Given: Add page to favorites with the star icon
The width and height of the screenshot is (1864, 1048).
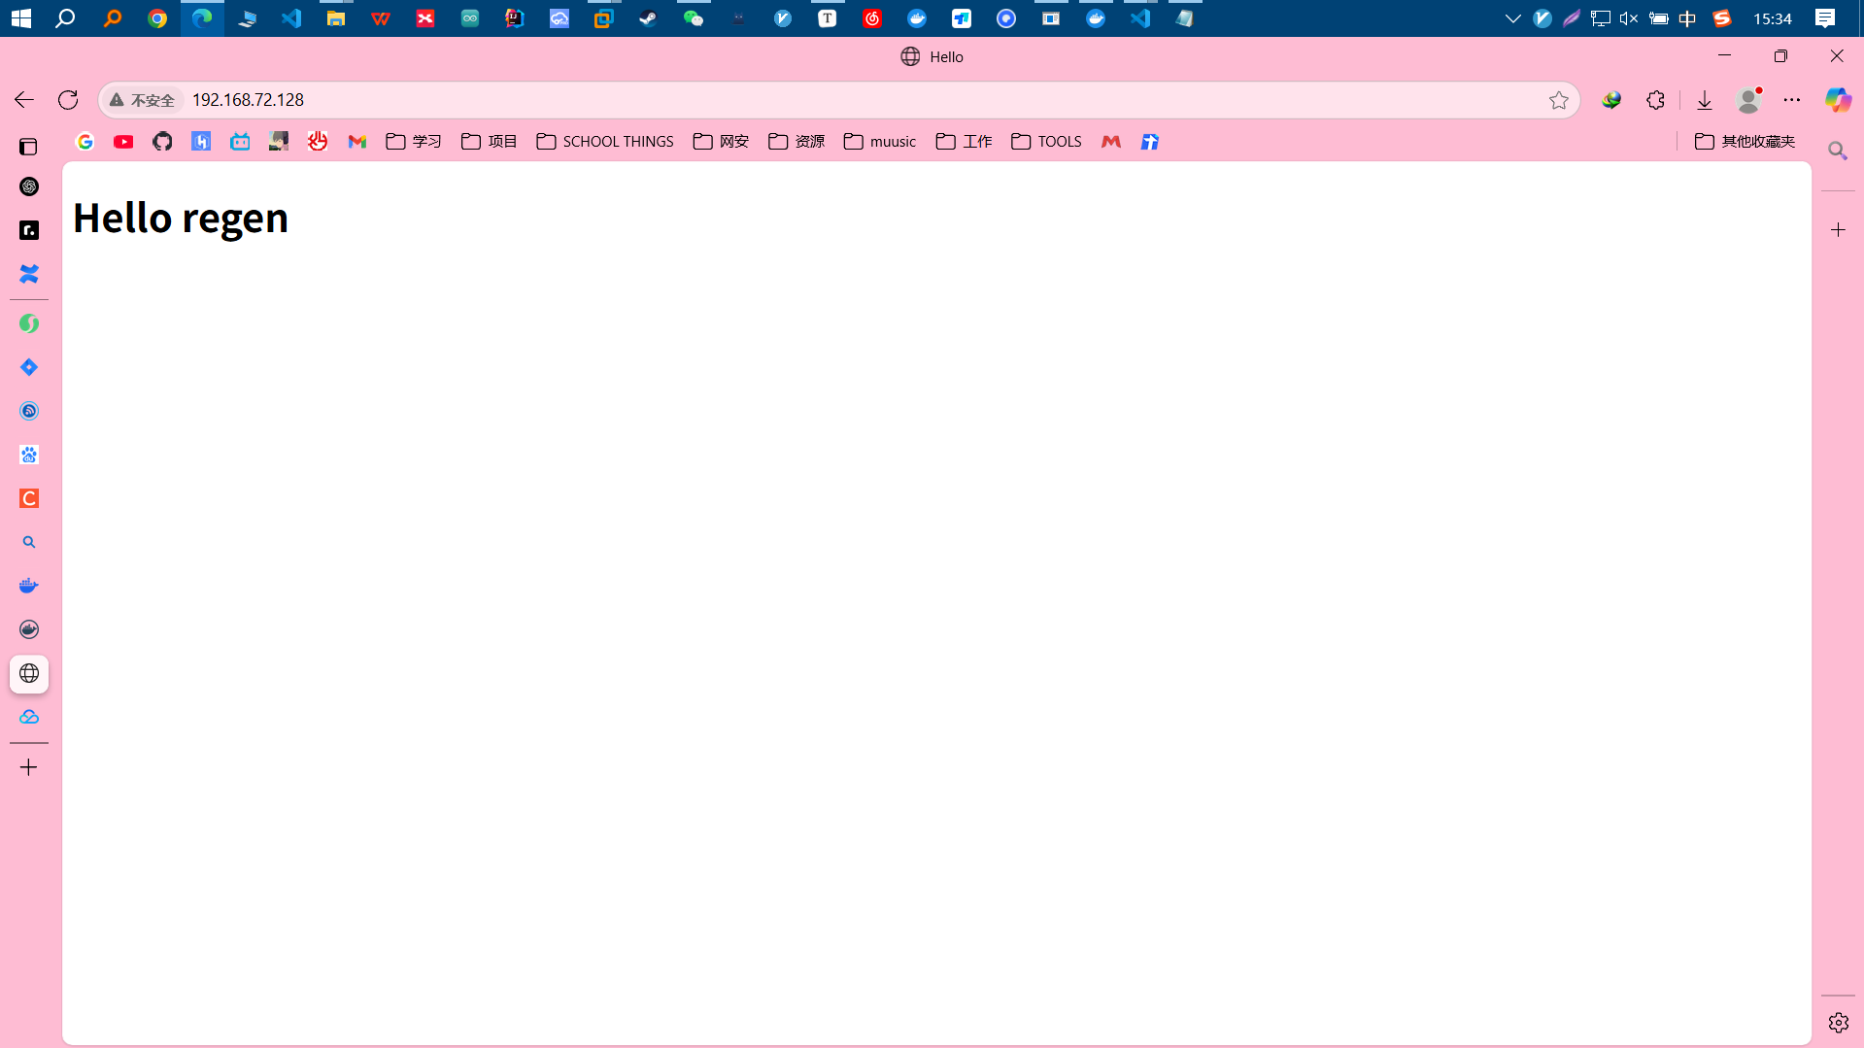Looking at the screenshot, I should tap(1559, 100).
